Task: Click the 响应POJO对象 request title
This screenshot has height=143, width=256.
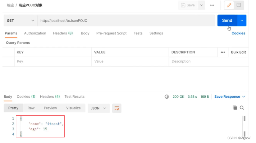Action: [30, 5]
